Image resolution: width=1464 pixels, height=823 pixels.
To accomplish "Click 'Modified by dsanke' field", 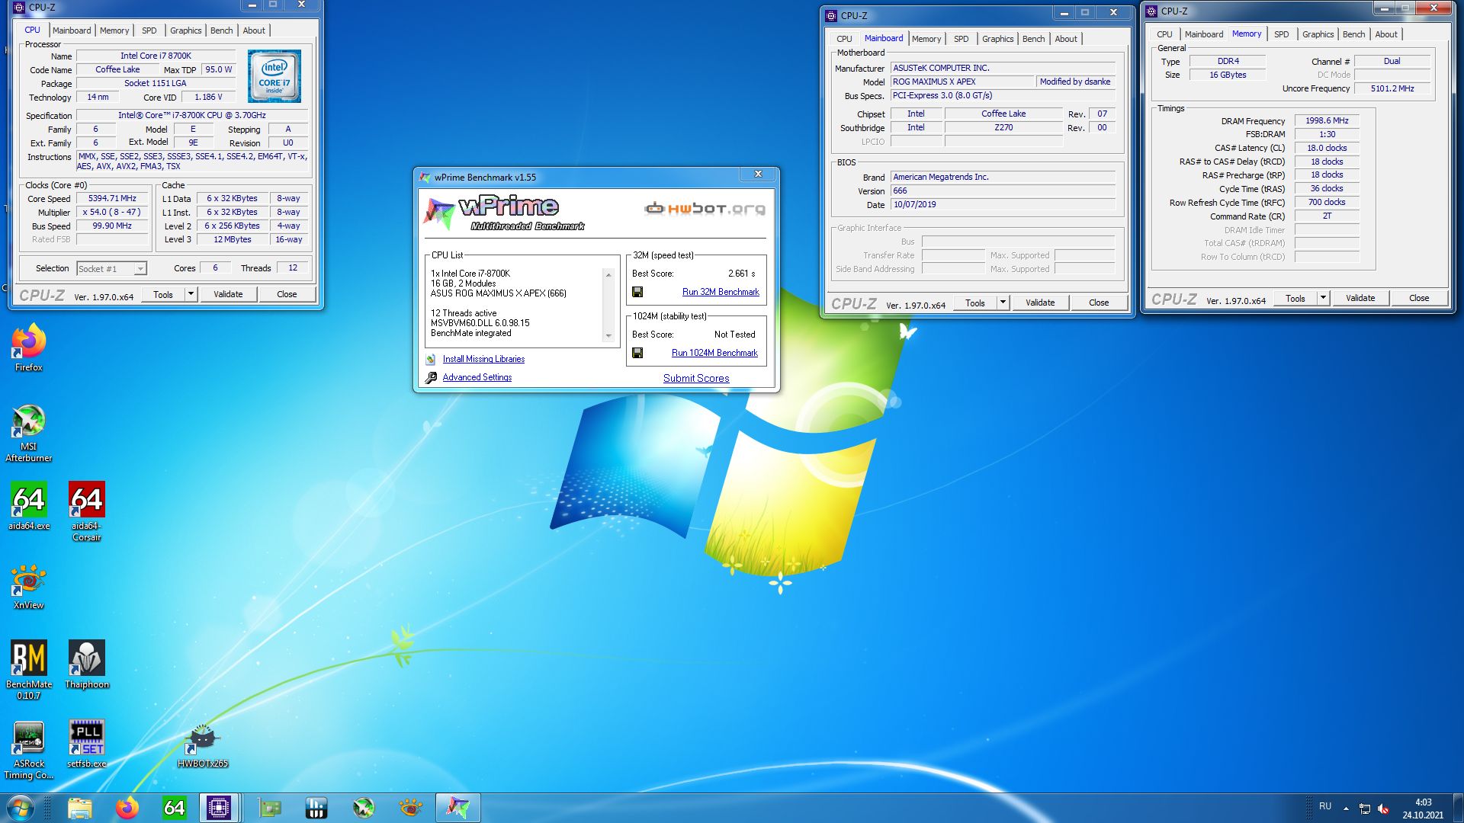I will tap(1075, 82).
